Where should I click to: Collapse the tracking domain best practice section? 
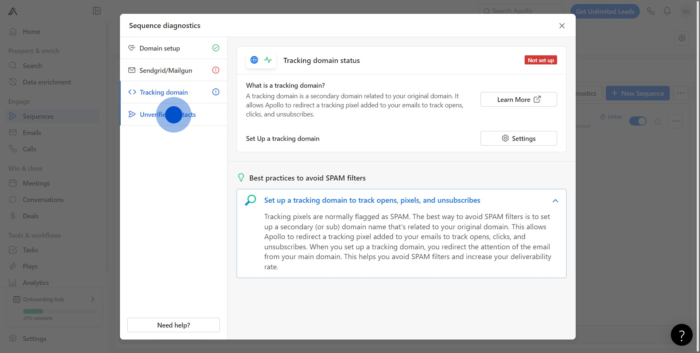555,201
